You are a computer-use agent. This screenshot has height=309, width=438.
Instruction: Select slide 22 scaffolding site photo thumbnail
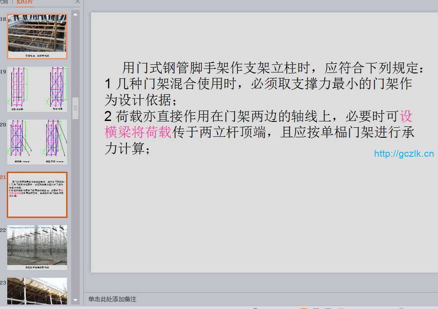37,247
